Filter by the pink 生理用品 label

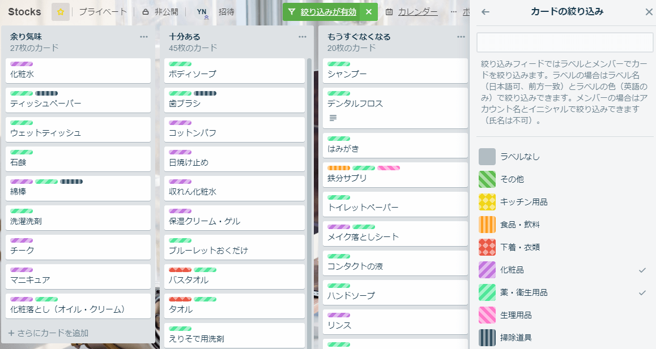click(565, 315)
